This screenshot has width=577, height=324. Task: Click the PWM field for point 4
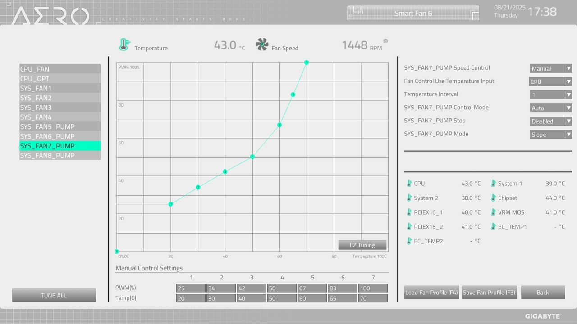pyautogui.click(x=282, y=288)
